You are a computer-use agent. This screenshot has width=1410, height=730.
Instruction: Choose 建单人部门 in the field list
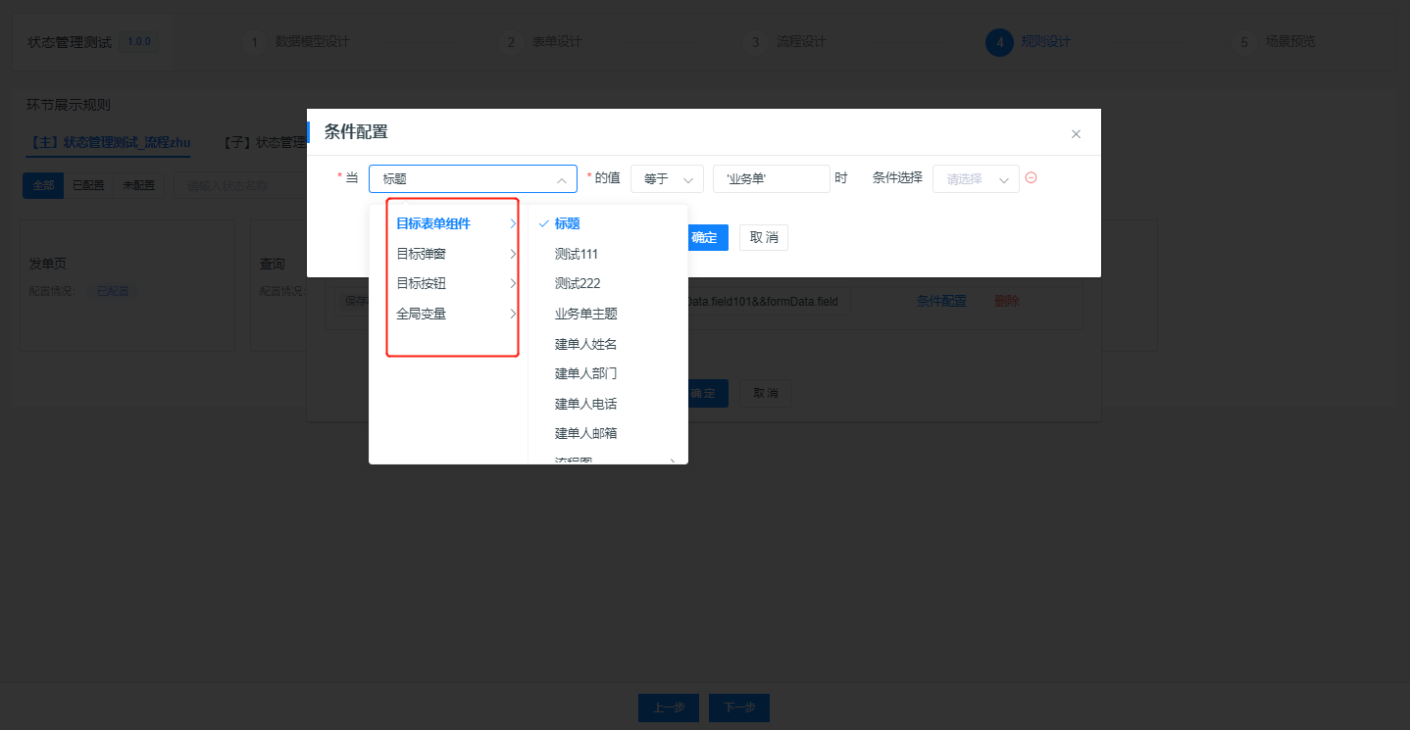pyautogui.click(x=608, y=373)
